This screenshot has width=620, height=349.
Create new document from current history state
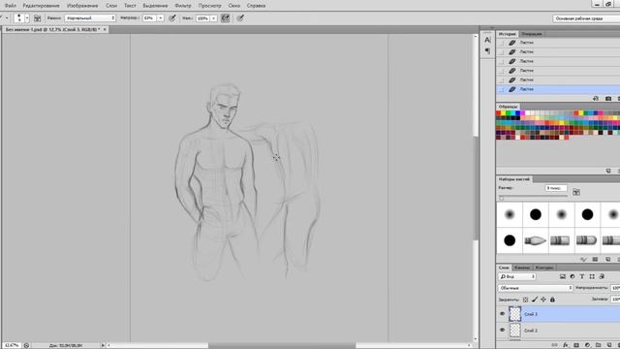[596, 99]
